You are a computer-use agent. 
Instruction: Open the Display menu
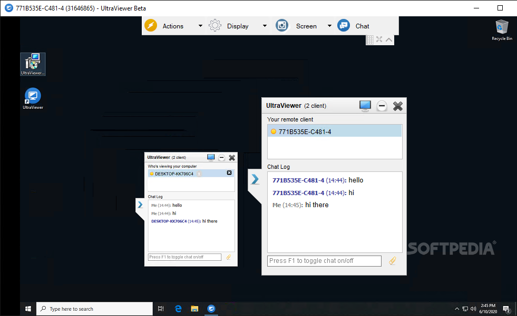pos(237,26)
